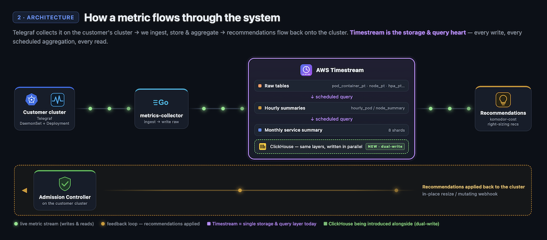The height and width of the screenshot is (240, 547).
Task: Click the Telegraf pulse monitor icon
Action: click(58, 100)
